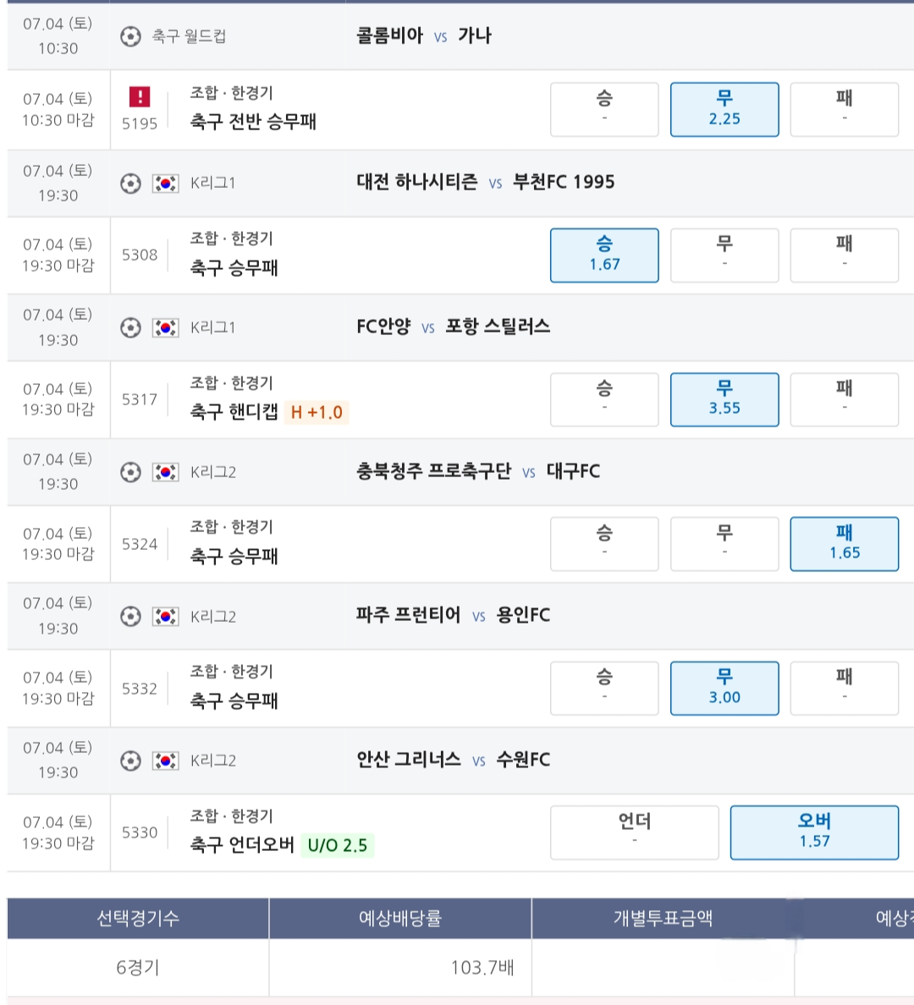Select 패 option for match 5317 handicap
The height and width of the screenshot is (1005, 914).
pos(845,399)
